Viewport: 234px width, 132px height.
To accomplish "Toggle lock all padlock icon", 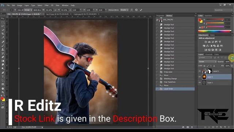I will pyautogui.click(x=214, y=66).
